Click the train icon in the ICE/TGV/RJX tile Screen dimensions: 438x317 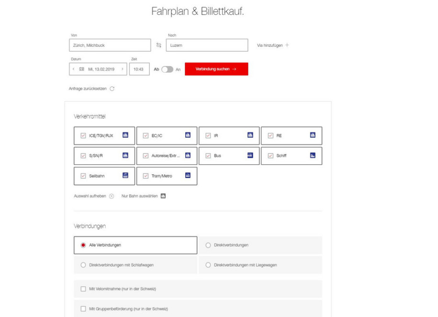[x=125, y=135]
